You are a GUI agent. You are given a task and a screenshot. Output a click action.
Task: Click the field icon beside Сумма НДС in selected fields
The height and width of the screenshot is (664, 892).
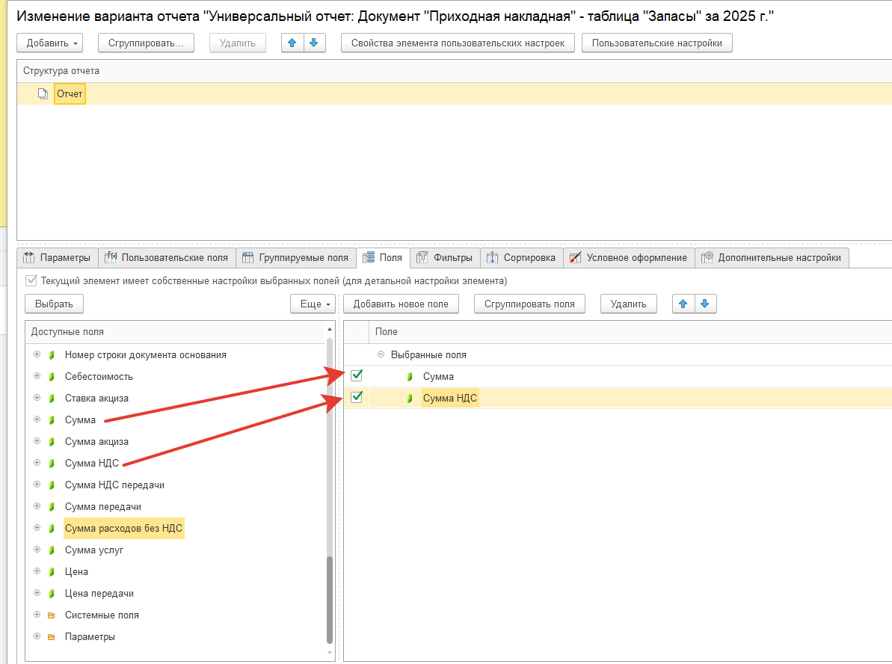(410, 399)
